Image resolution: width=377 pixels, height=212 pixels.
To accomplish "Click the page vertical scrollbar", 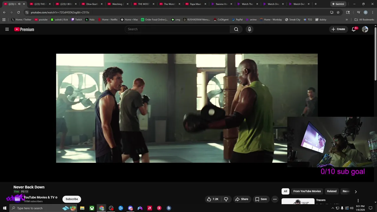I will 375,54.
